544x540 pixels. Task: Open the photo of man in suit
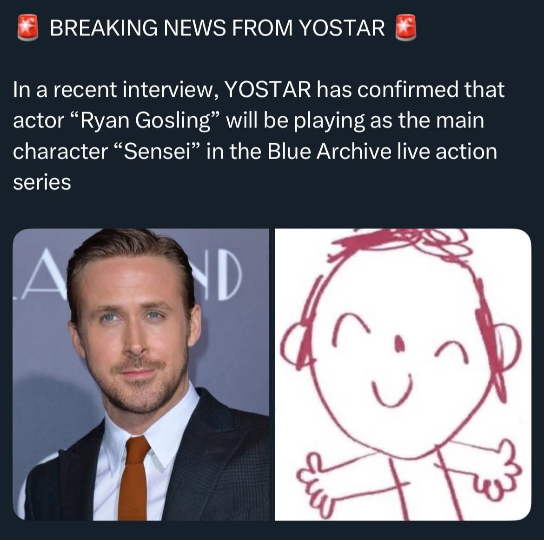click(141, 374)
